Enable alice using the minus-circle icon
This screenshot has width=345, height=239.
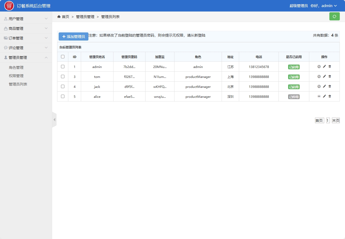pyautogui.click(x=319, y=96)
